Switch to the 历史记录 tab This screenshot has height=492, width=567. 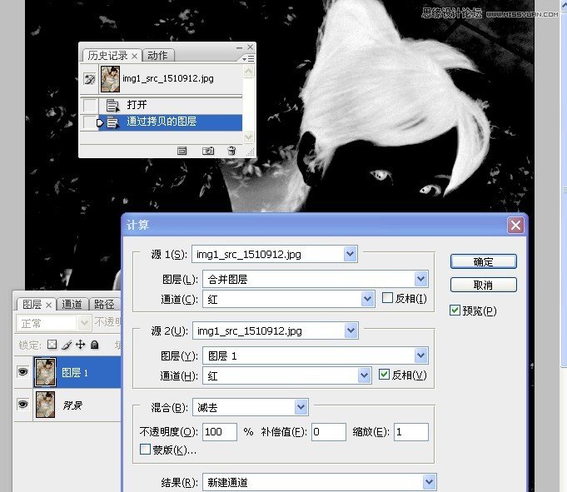pyautogui.click(x=107, y=56)
